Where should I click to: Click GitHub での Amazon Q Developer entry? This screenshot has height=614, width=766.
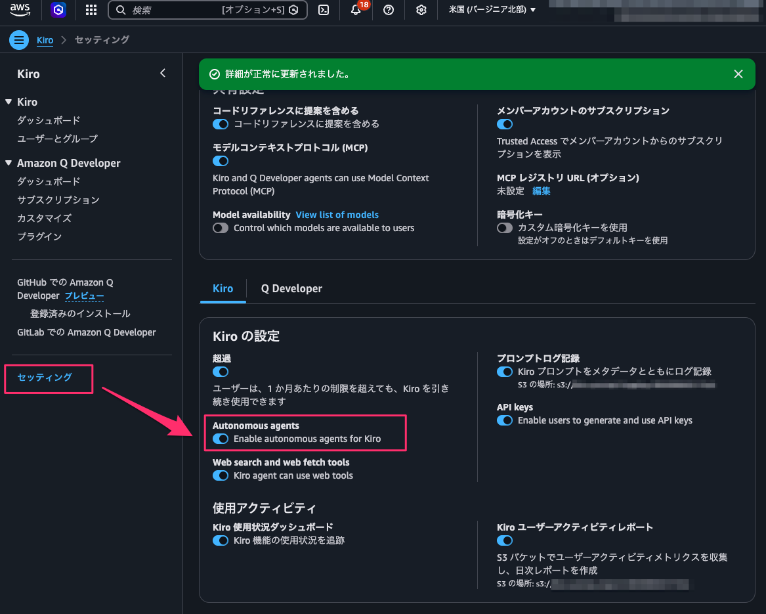65,289
